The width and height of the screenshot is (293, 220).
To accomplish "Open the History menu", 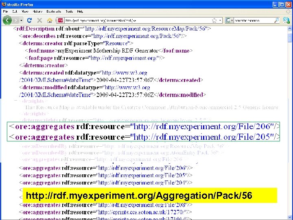I will [37, 11].
